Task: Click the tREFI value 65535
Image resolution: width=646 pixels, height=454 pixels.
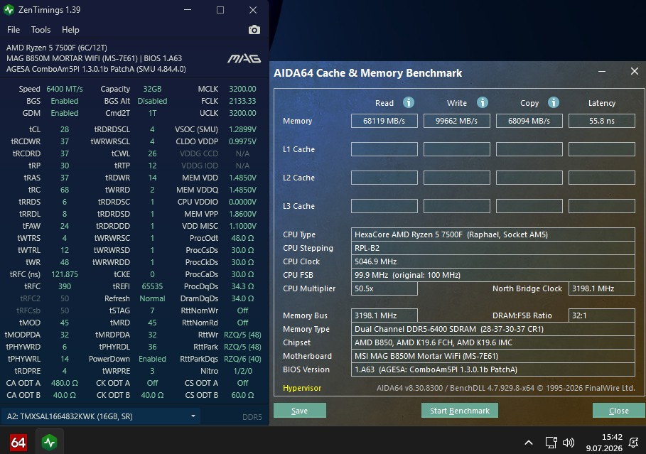Action: click(152, 286)
